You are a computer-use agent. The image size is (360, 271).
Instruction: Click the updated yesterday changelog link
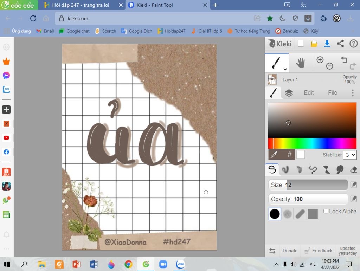[348, 251]
